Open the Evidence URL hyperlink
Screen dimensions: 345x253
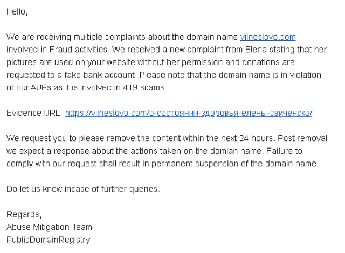pos(188,113)
